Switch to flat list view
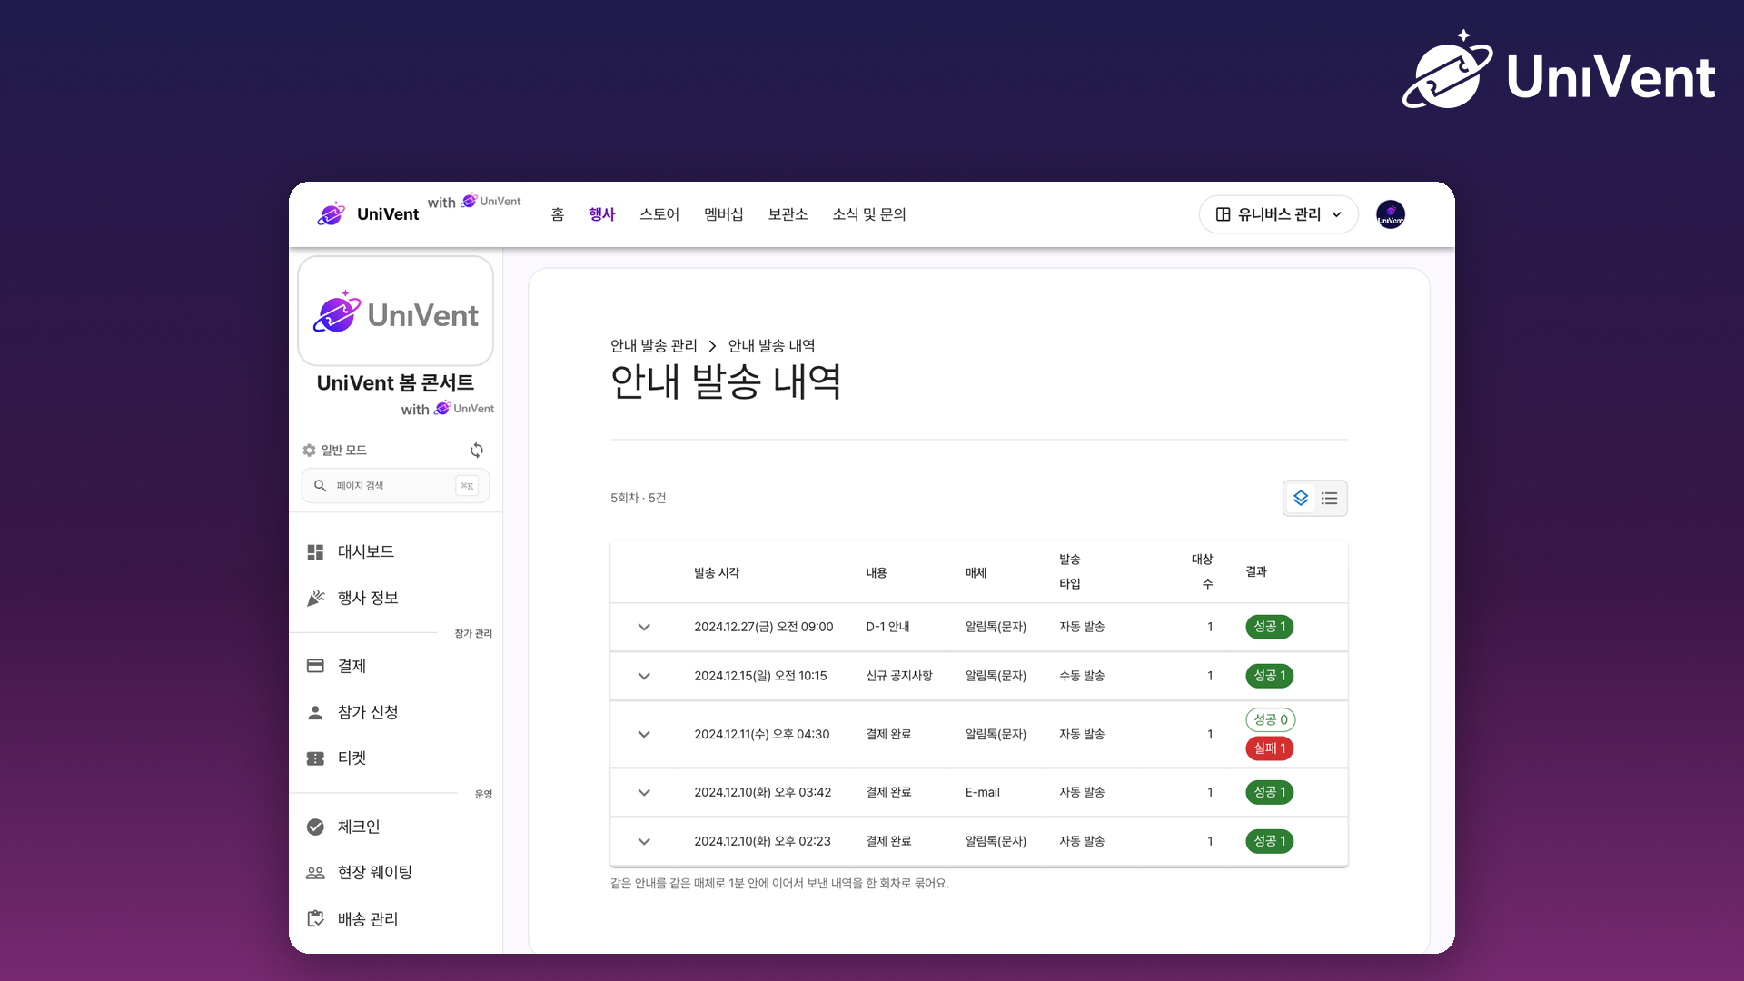This screenshot has height=981, width=1744. click(1330, 498)
